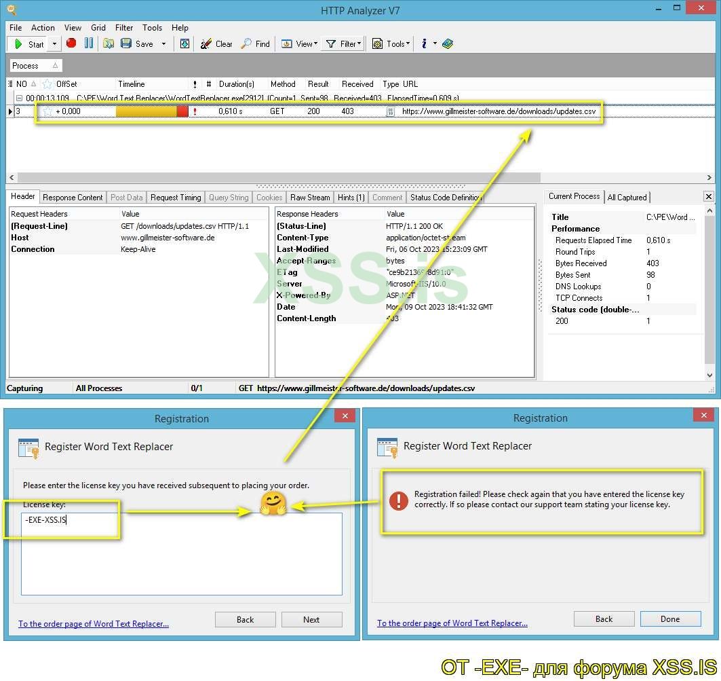Viewport: 721px width, 681px height.
Task: Click Done in the right Registration dialog
Action: coord(670,619)
